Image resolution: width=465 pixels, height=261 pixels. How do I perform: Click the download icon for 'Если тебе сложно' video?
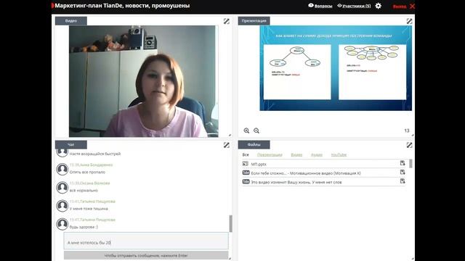[403, 172]
